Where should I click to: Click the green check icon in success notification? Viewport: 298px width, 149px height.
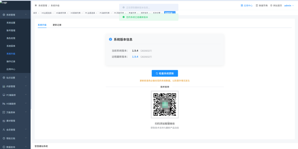[x=123, y=17]
